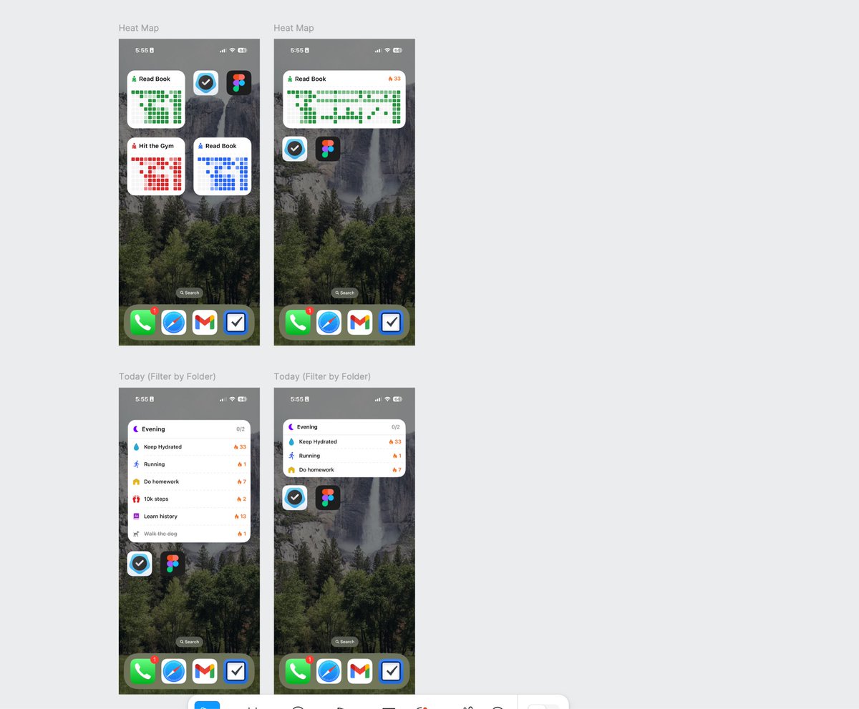Viewport: 859px width, 709px height.
Task: Click the checkmark habit app icon beside the green Read Book widget
Action: tap(206, 83)
